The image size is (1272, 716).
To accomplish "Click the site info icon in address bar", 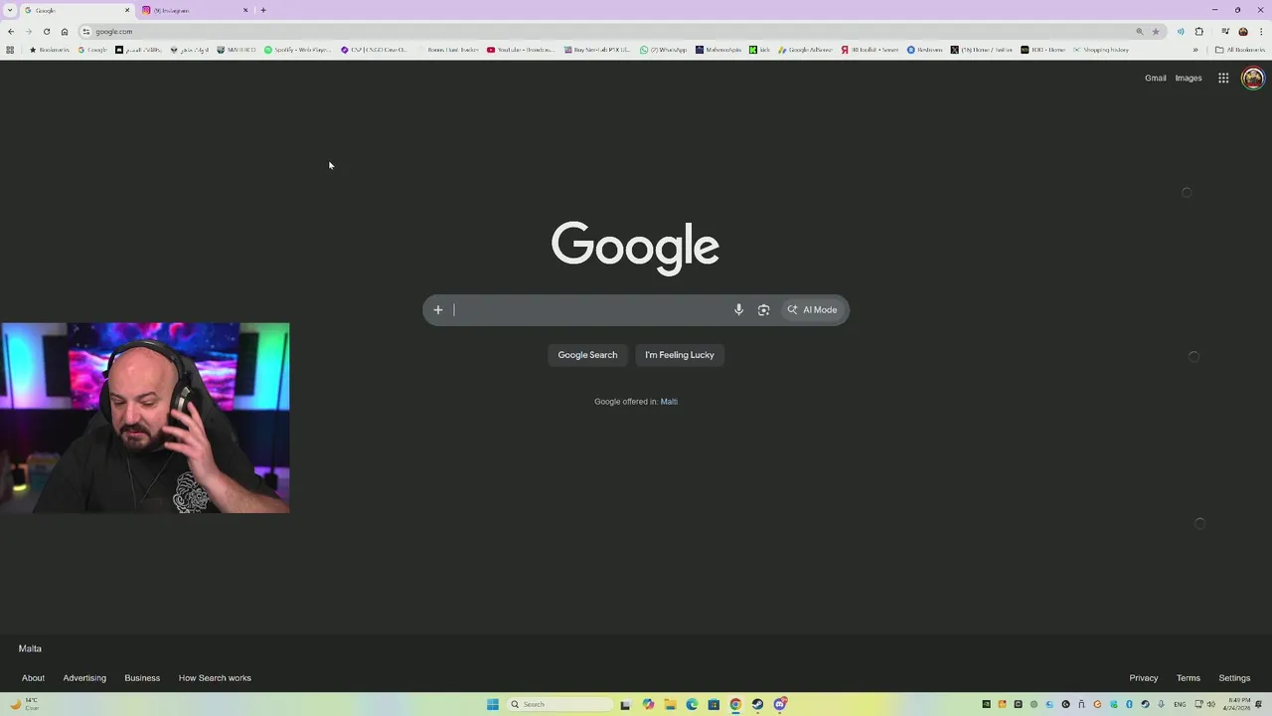I will [86, 31].
